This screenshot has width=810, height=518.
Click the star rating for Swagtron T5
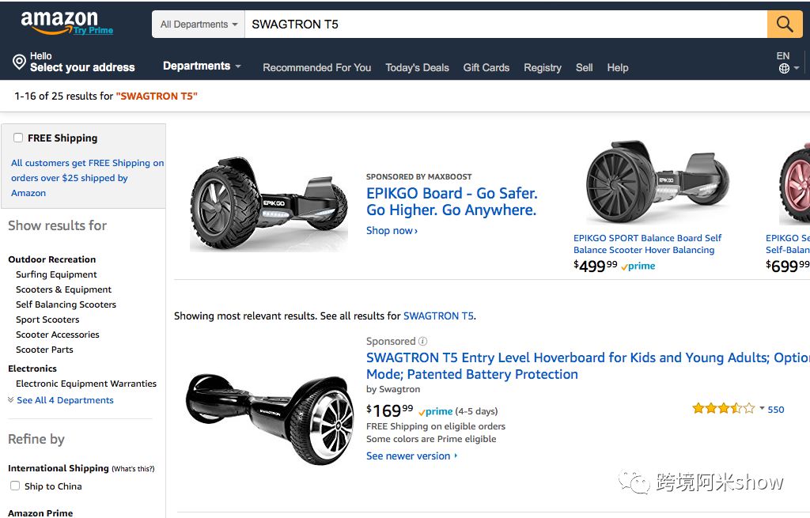[723, 409]
